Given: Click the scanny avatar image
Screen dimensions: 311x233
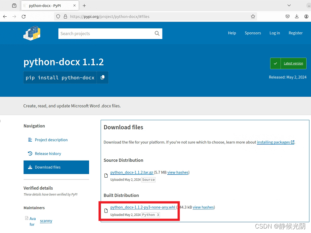Looking at the screenshot, I should coord(30,221).
